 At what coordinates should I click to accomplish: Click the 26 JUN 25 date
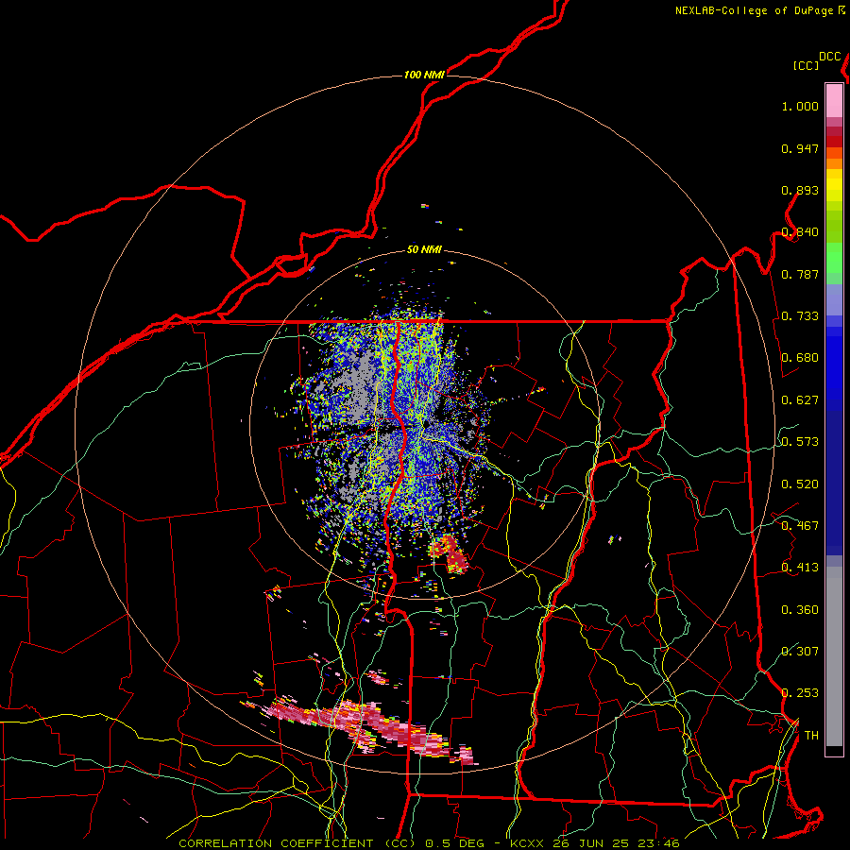(590, 843)
